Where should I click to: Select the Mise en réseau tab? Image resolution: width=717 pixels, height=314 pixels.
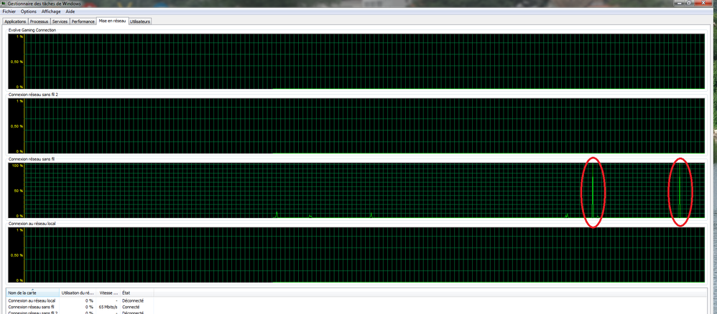click(x=113, y=21)
